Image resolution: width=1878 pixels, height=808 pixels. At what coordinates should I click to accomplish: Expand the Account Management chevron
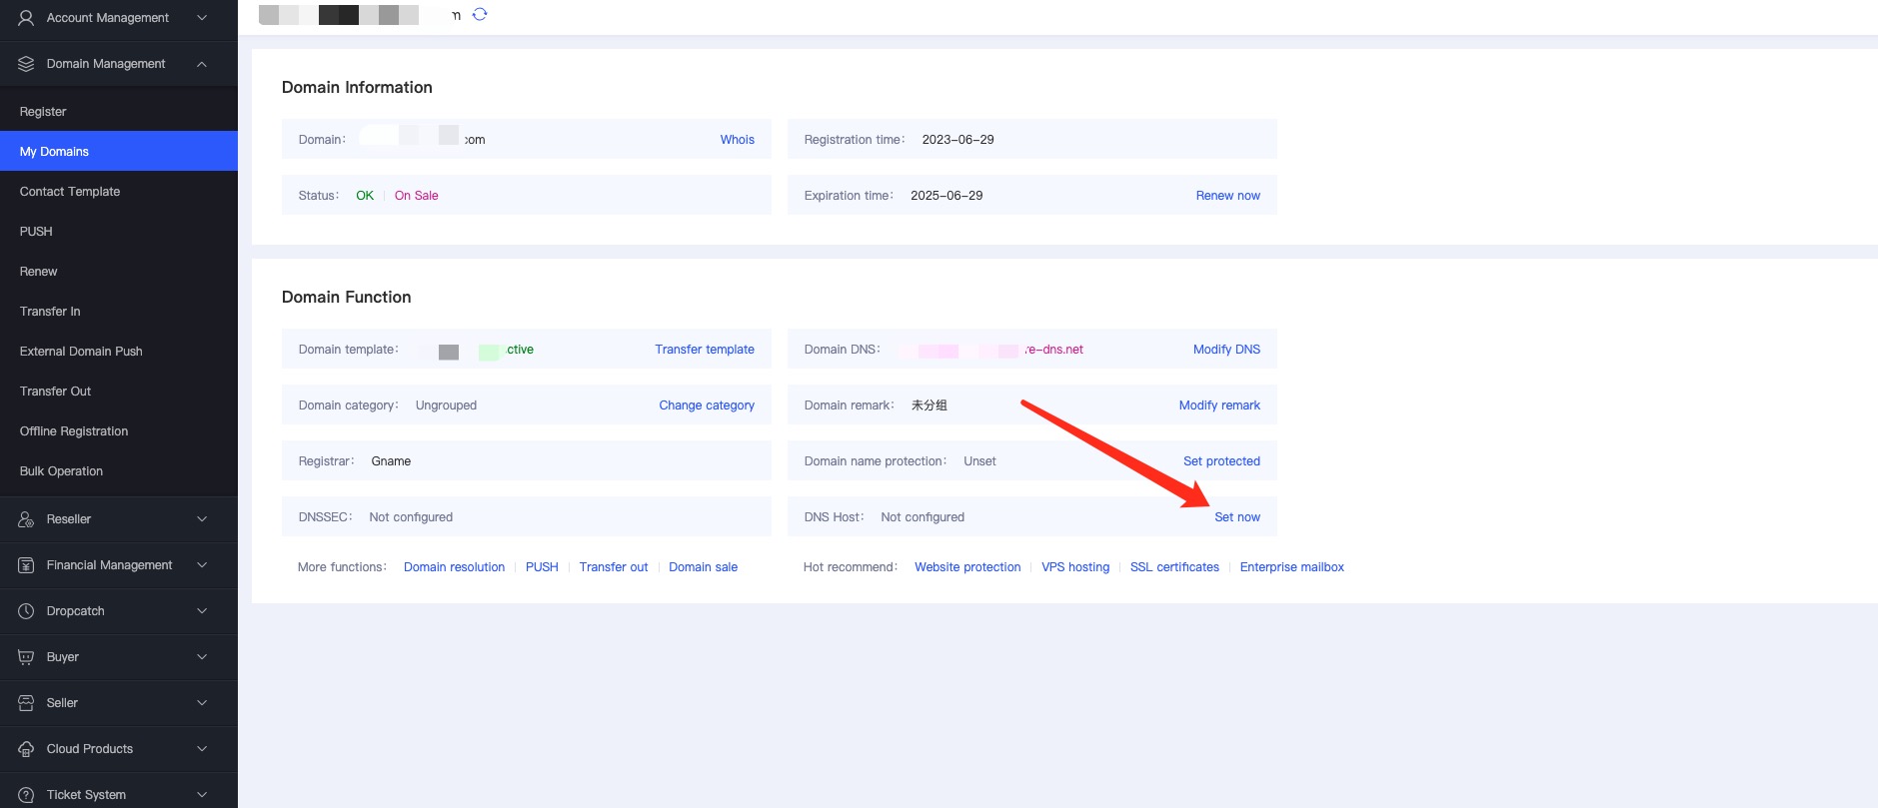pos(202,18)
